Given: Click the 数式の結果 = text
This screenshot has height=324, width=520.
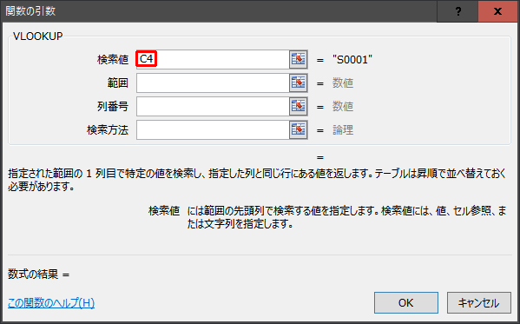Looking at the screenshot, I should coord(39,274).
